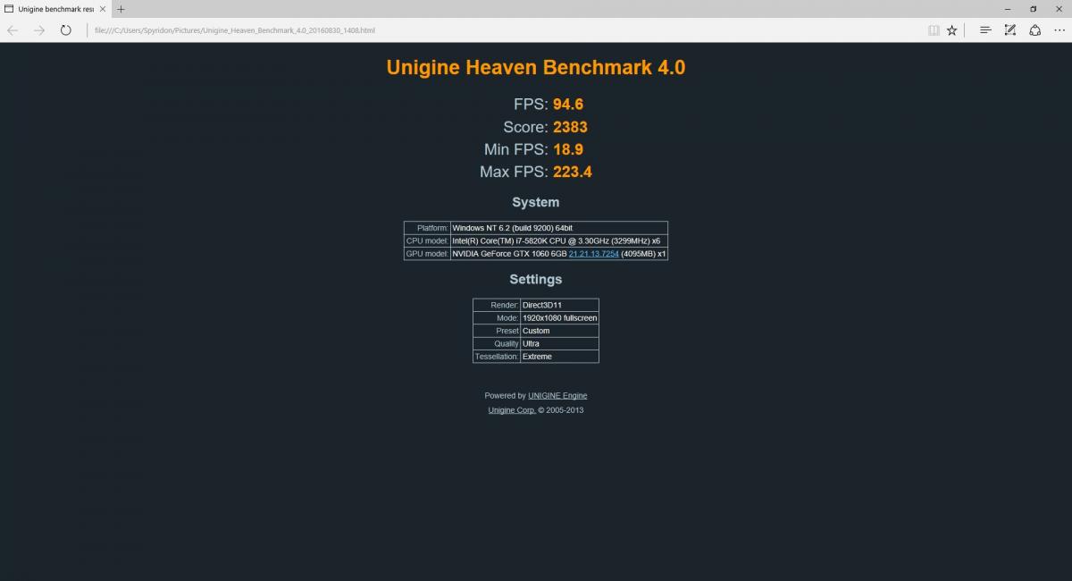The height and width of the screenshot is (581, 1072).
Task: Click the Unigine Heaven Benchmark 4.0 heading
Action: (x=536, y=67)
